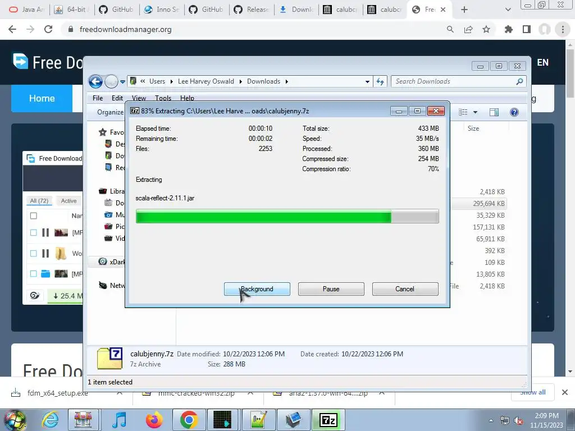This screenshot has height=431, width=575.
Task: Select the Libraries tree item
Action: click(112, 191)
